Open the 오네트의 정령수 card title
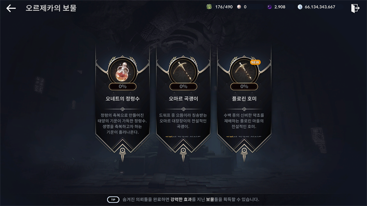Image resolution: width=367 pixels, height=206 pixels. point(122,98)
